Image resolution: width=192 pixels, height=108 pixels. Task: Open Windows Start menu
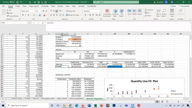(x=3, y=105)
